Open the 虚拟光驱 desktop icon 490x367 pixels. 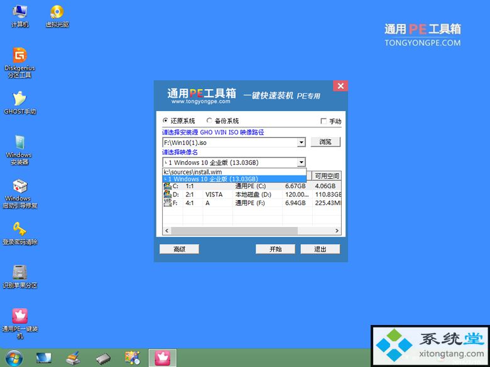[57, 16]
